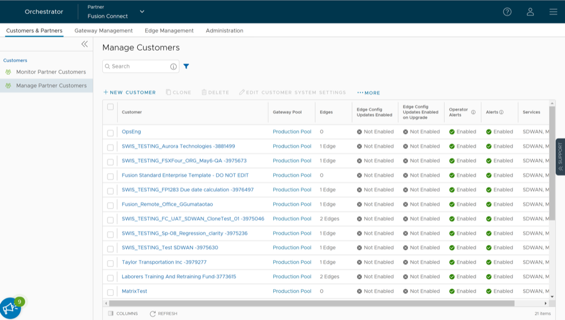Open the user profile icon

(530, 12)
